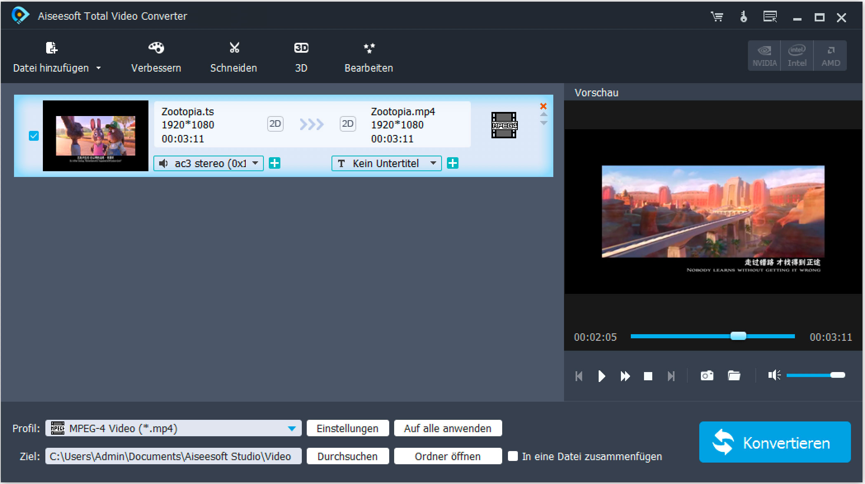
Task: Open the menu icon in title bar
Action: (x=770, y=17)
